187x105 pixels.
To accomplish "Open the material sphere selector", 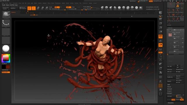I will 6,49.
